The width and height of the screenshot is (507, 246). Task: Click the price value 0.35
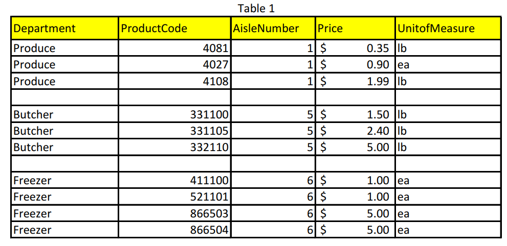pos(378,48)
